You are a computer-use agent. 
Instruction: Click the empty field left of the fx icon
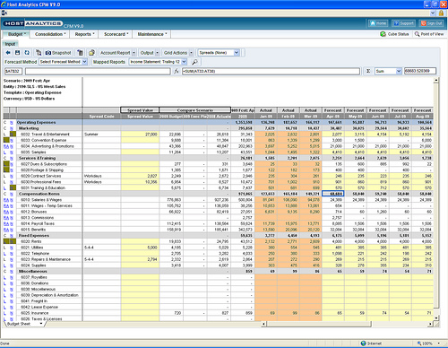(98, 71)
